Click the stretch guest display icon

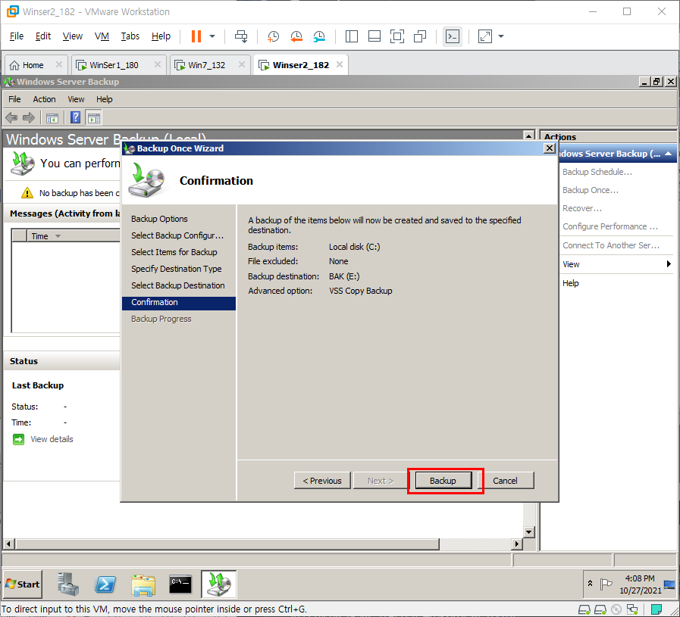coord(485,36)
